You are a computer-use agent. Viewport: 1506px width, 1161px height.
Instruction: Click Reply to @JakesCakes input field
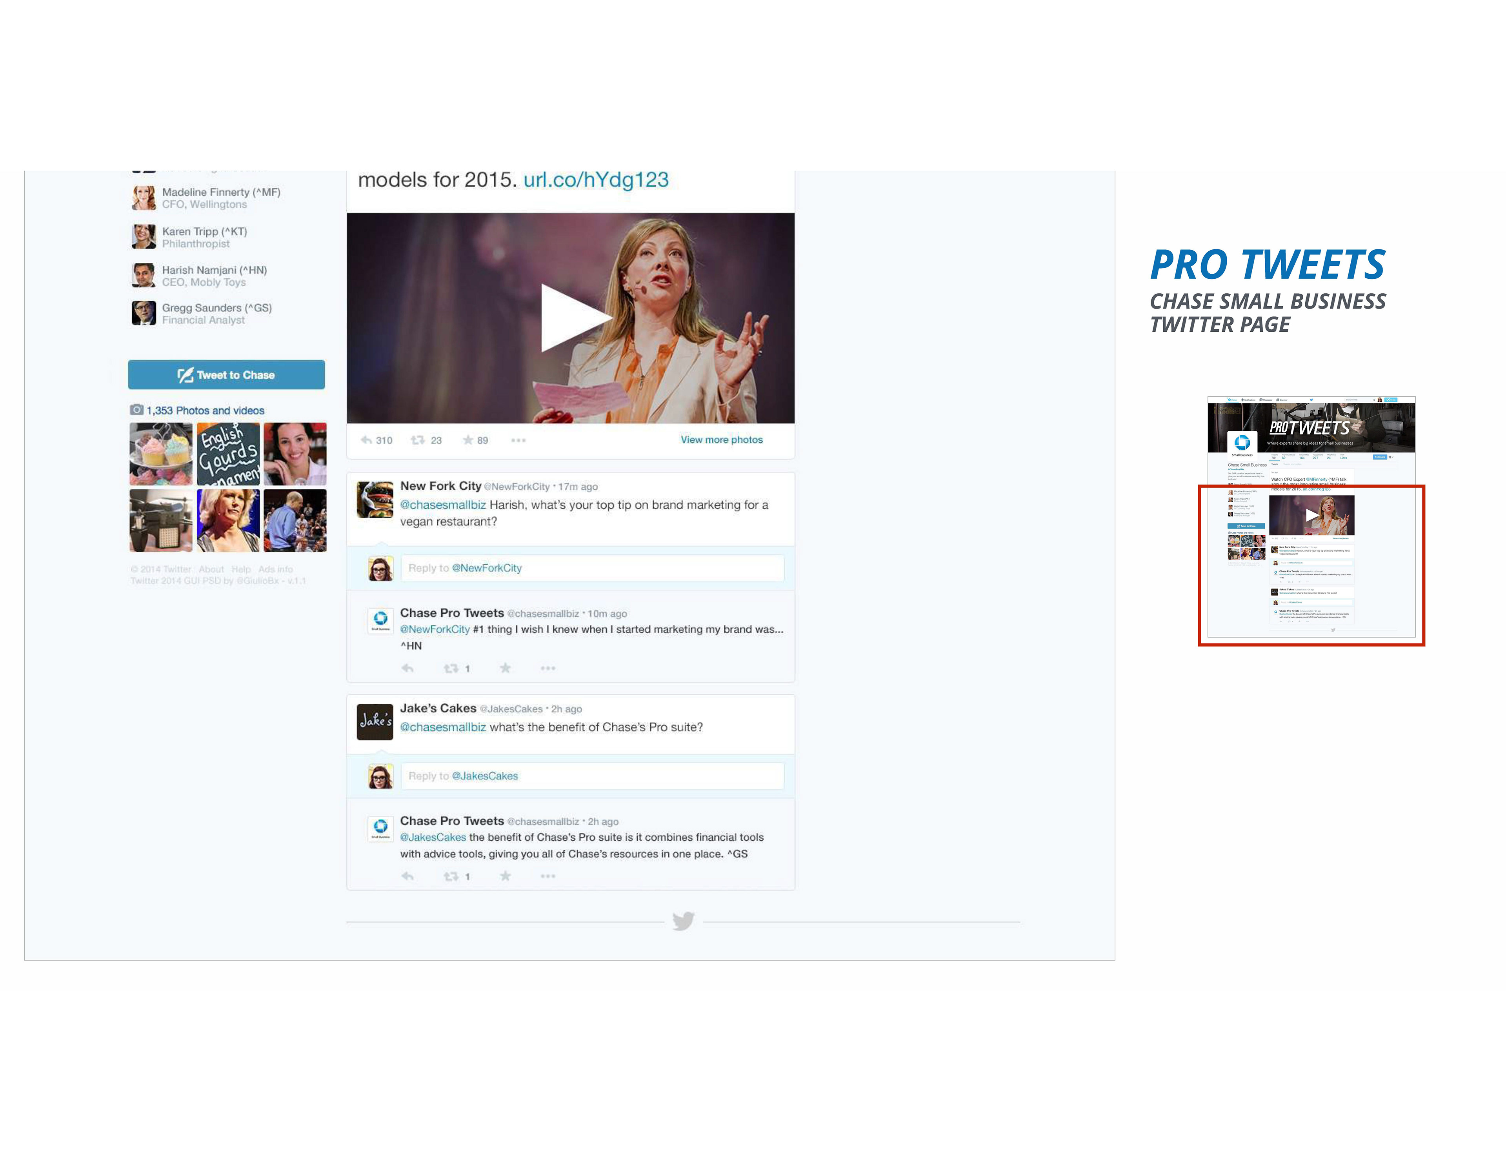[x=592, y=776]
